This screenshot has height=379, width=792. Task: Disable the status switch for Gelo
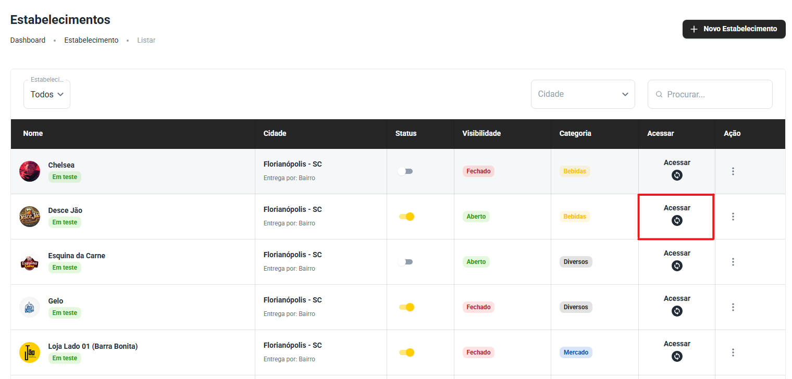coord(406,307)
